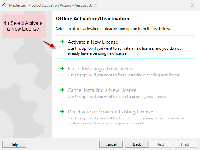200x150 pixels.
Task: Click the Finish button
Action: tap(186, 144)
